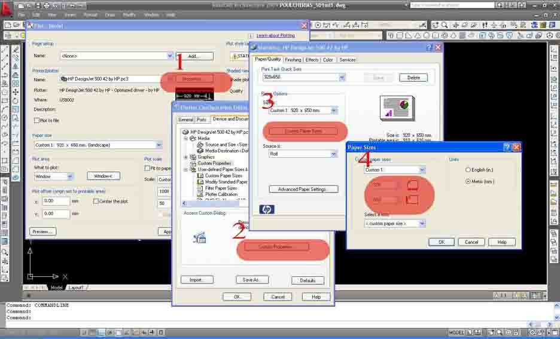Collapse the Media node in plotter tree
This screenshot has height=339, width=560.
coord(185,139)
